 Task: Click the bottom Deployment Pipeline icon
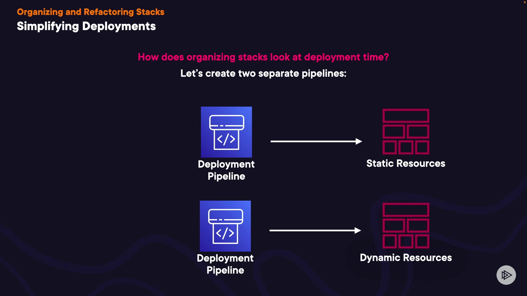click(225, 226)
